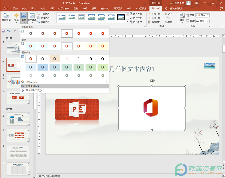Click the notes area 单击此处添加备注
Image resolution: width=225 pixels, height=178 pixels.
(x=49, y=176)
